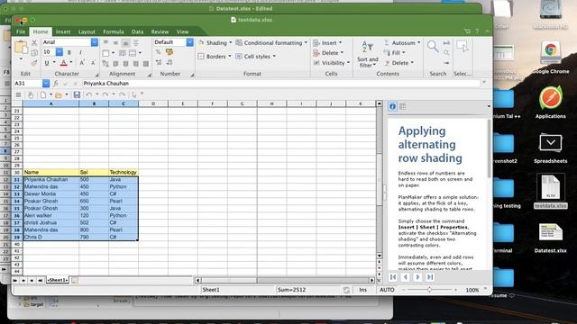
Task: Open the Arial font name dropdown
Action: 94,42
